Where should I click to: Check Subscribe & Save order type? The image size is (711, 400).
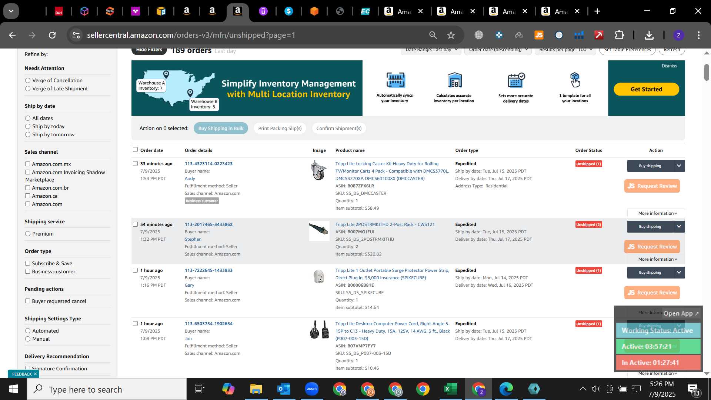point(27,263)
